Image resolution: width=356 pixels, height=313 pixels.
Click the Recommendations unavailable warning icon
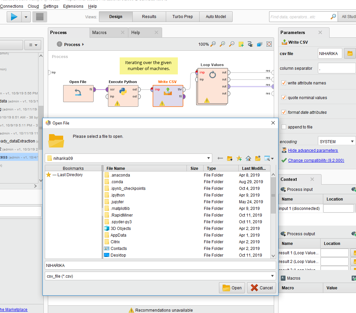131,310
